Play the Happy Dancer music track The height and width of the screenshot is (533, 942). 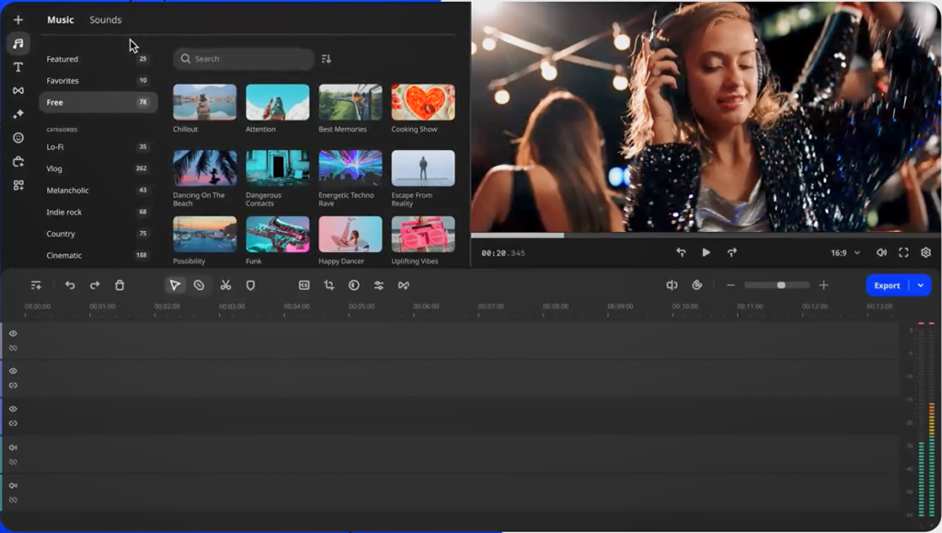coord(350,234)
